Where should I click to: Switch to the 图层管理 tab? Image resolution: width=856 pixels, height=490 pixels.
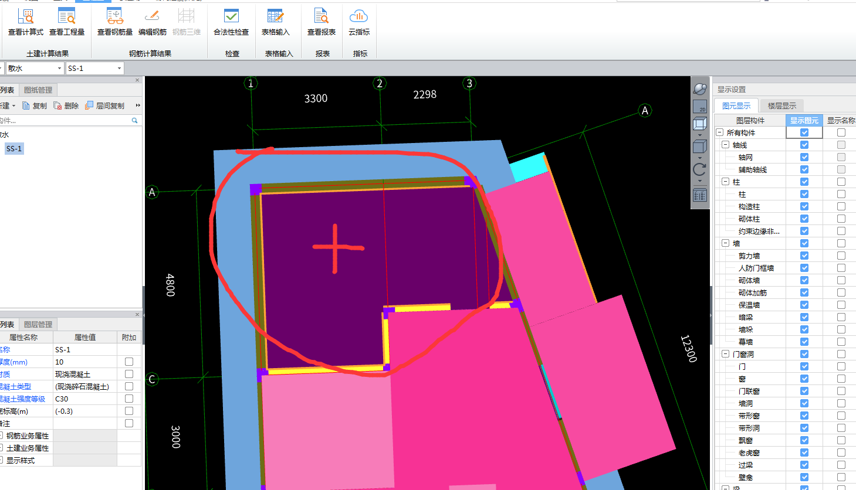38,324
